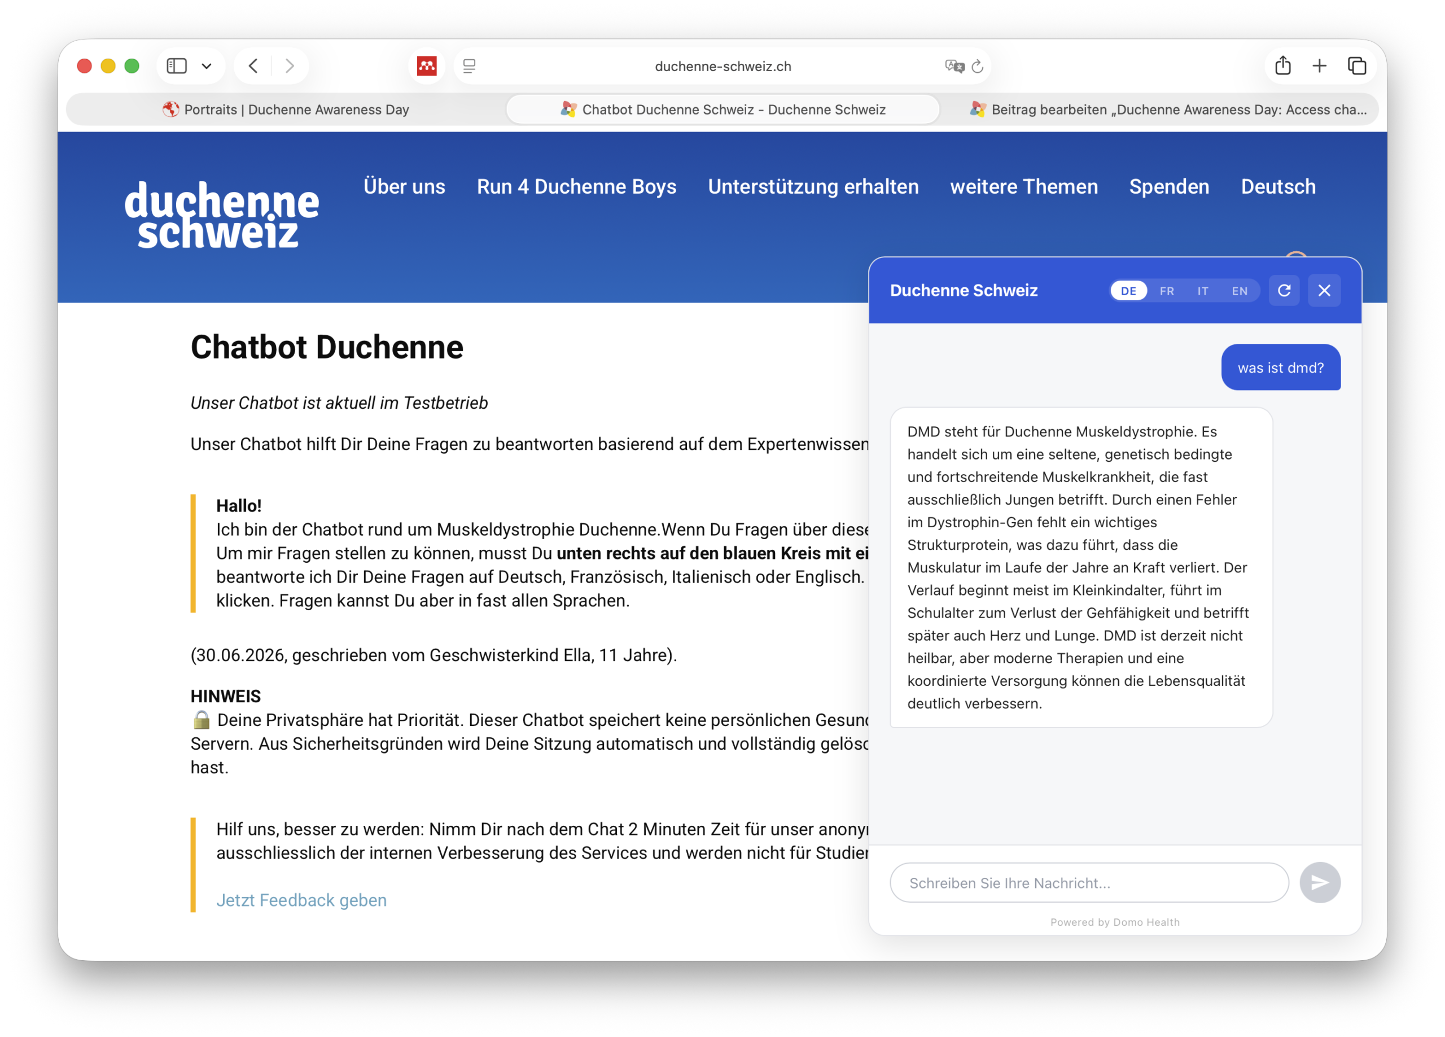
Task: Reload the page with the address bar refresh icon
Action: tap(978, 65)
